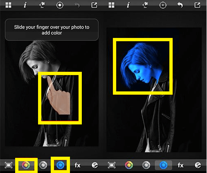
Task: Tap the active undo arrow in right toolbar
Action: (x=180, y=5)
